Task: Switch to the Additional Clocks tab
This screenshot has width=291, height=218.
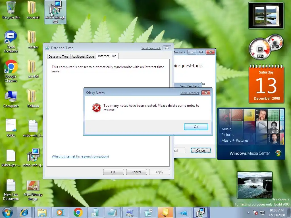Action: [x=83, y=56]
